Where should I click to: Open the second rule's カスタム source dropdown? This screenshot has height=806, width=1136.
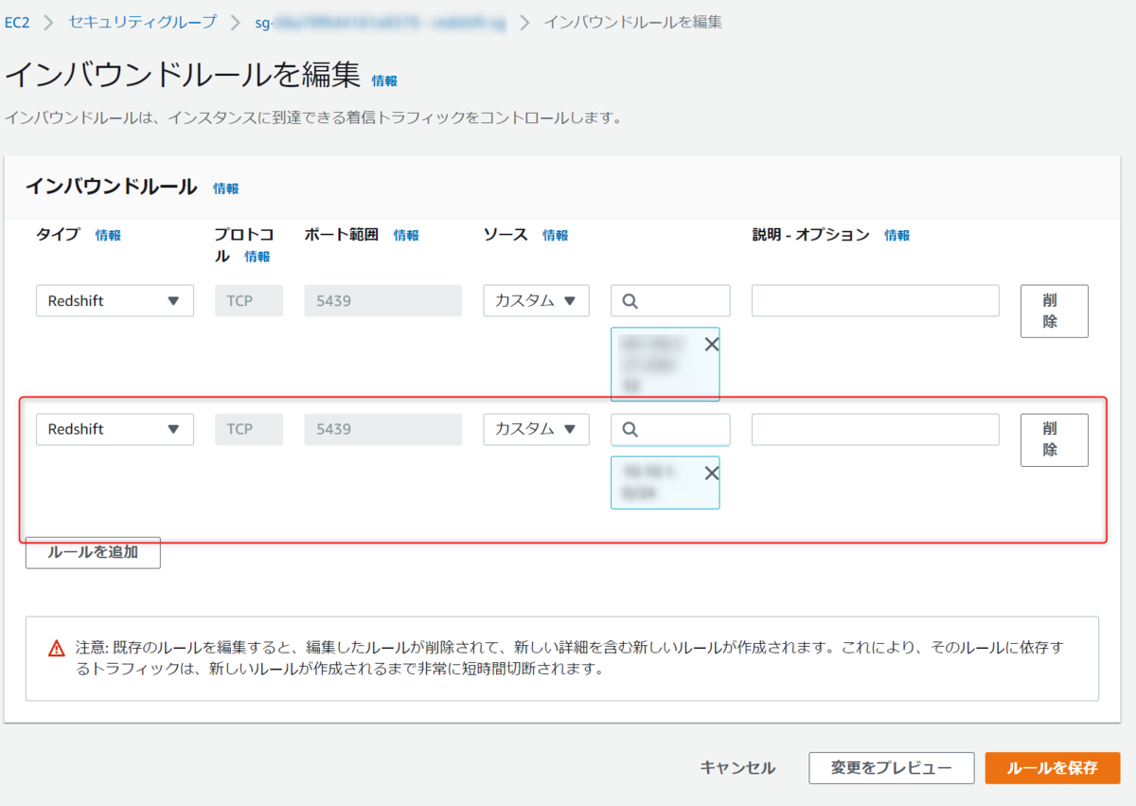point(536,429)
